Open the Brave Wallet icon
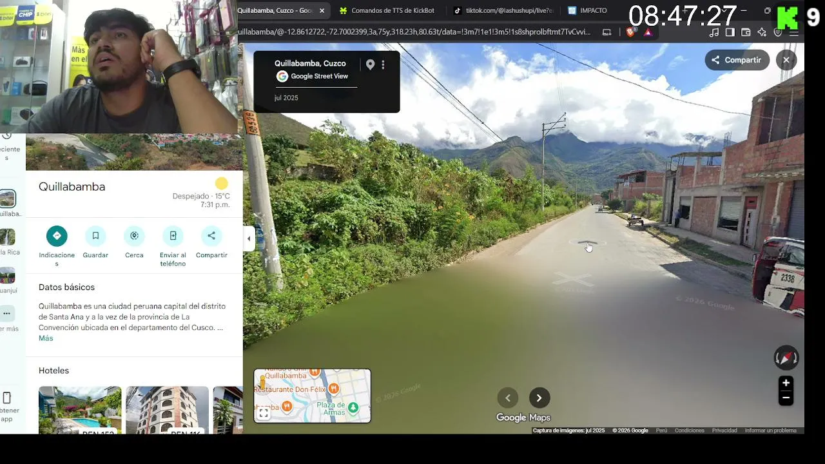 tap(746, 32)
